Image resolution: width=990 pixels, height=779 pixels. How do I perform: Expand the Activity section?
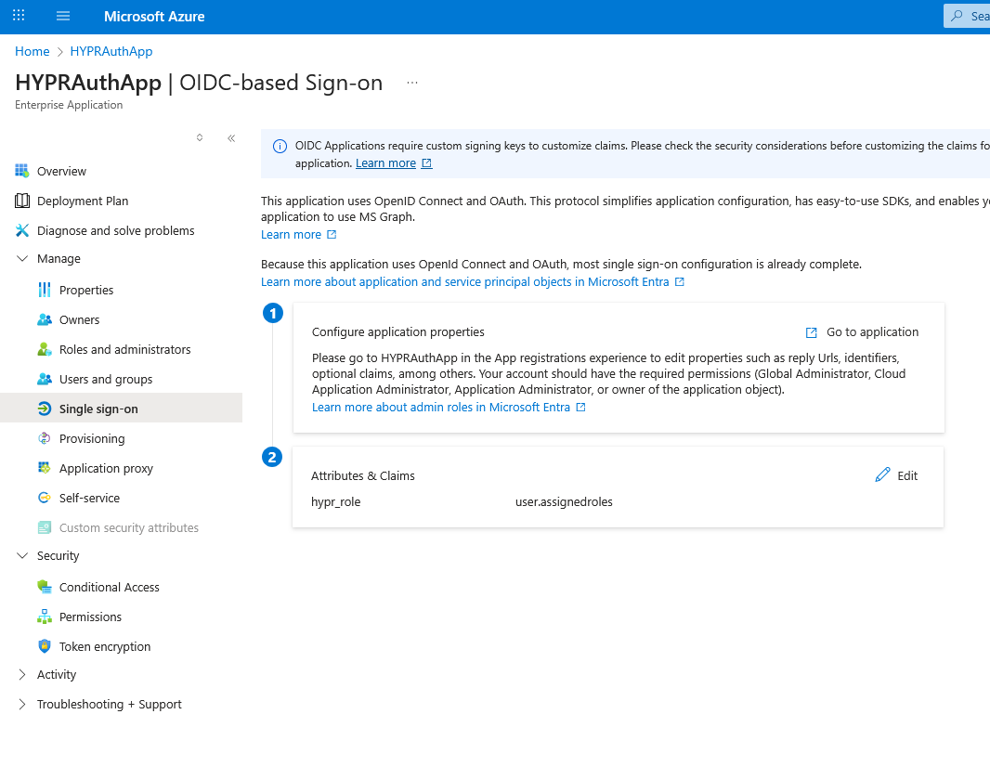click(22, 674)
